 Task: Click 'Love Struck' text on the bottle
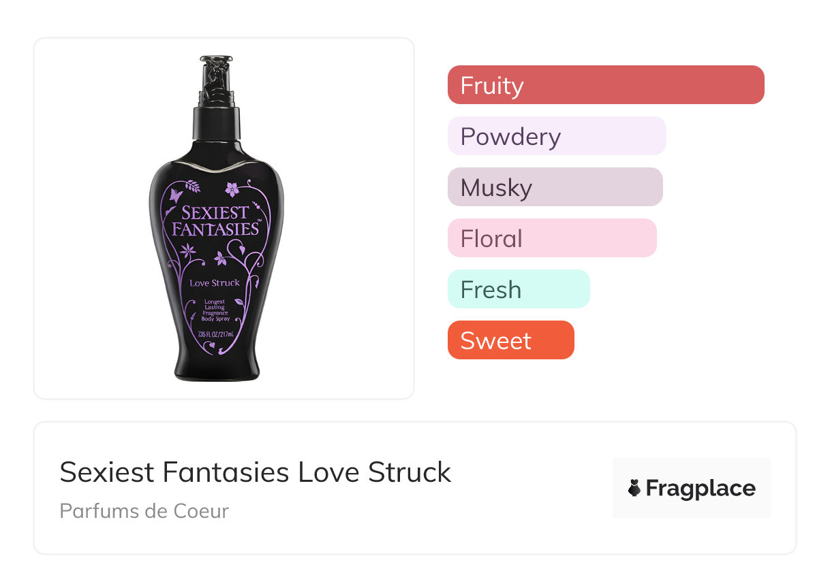215,283
